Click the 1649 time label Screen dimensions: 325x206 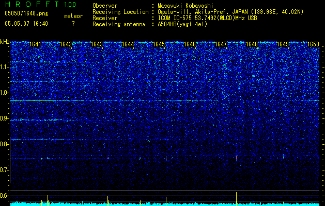[x=283, y=44]
